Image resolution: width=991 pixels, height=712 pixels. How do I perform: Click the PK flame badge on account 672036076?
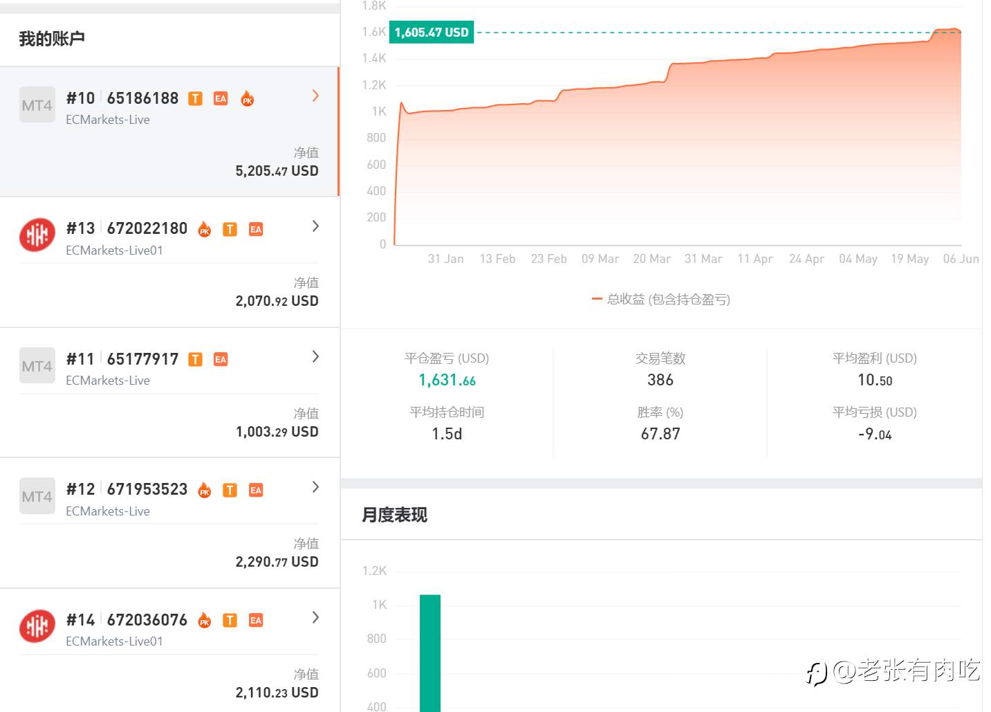[x=205, y=620]
